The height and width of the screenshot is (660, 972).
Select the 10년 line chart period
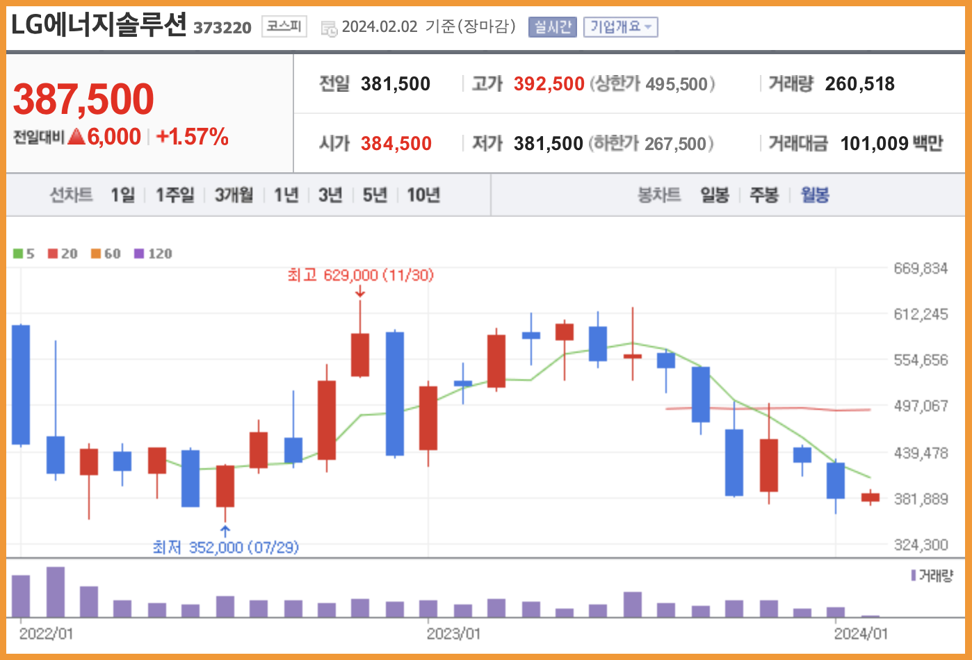pos(423,195)
